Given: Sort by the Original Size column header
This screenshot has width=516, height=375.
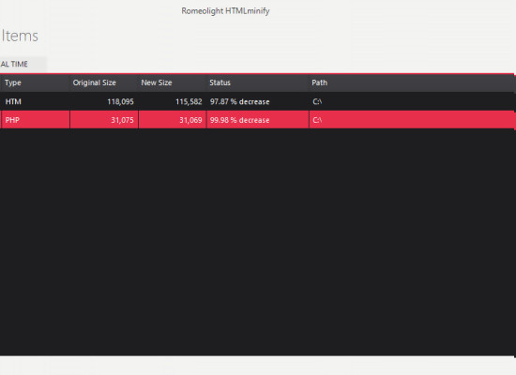Looking at the screenshot, I should [103, 82].
